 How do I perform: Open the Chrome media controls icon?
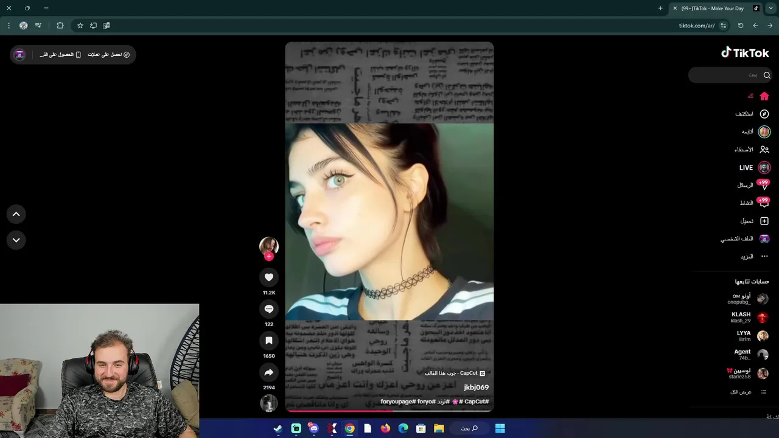(x=38, y=26)
